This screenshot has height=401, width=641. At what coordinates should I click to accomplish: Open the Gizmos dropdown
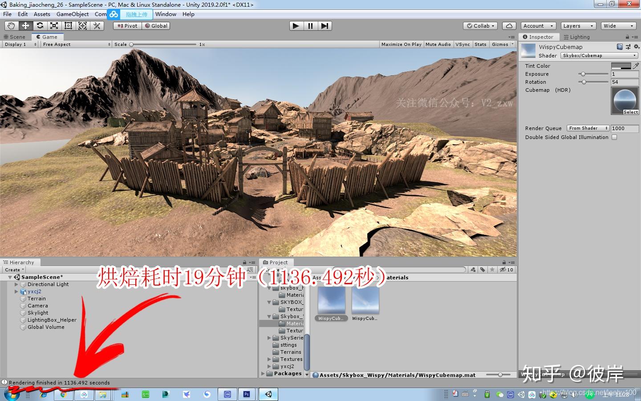tap(502, 44)
